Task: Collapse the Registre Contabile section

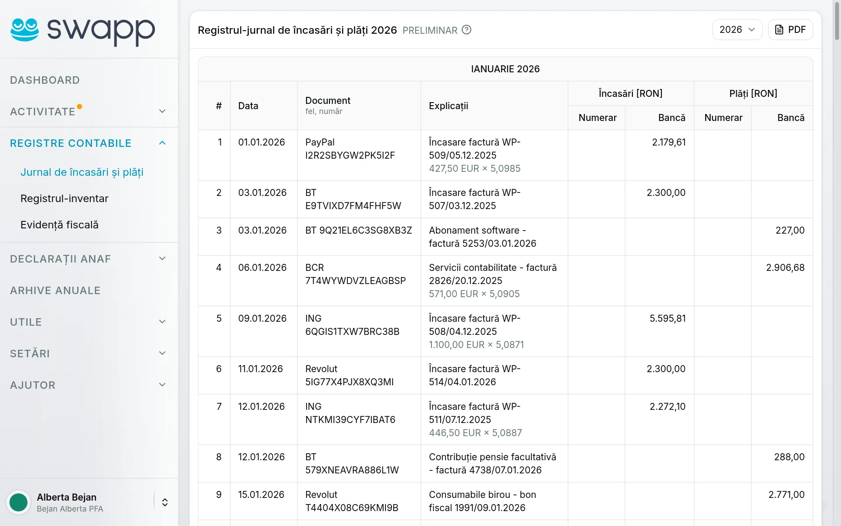Action: click(89, 143)
